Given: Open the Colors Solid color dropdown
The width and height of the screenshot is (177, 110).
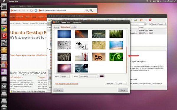Looking at the screenshot, I should [88, 76].
